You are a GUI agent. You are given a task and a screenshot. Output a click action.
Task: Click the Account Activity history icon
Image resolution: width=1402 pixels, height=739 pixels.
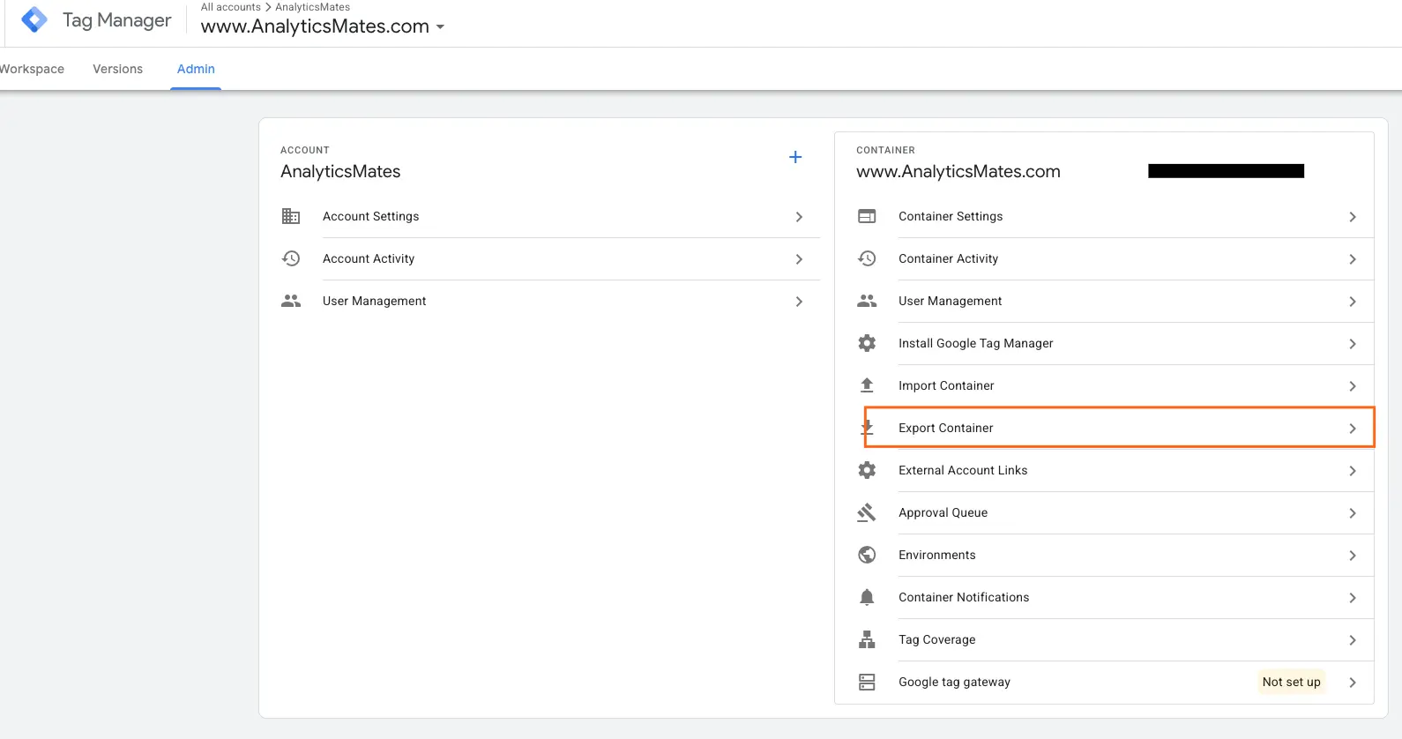pos(291,258)
